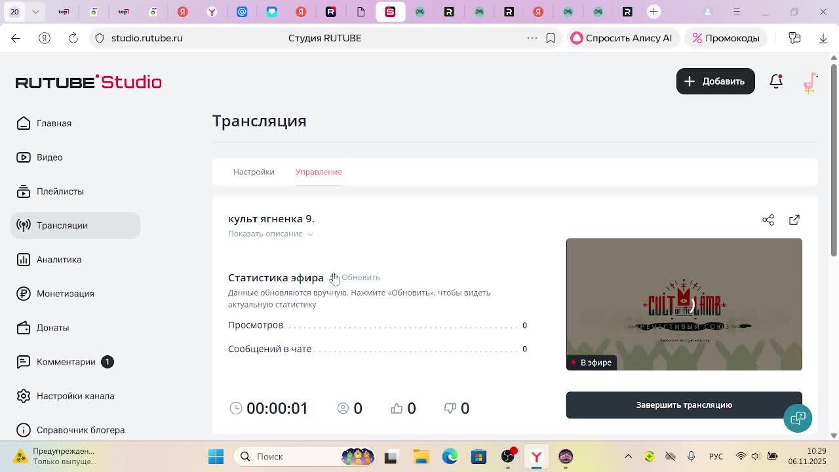
Task: Reload the page in browser
Action: pyautogui.click(x=73, y=38)
